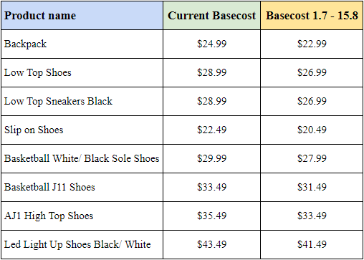Select the $22.99 new basecost cell

coord(312,44)
